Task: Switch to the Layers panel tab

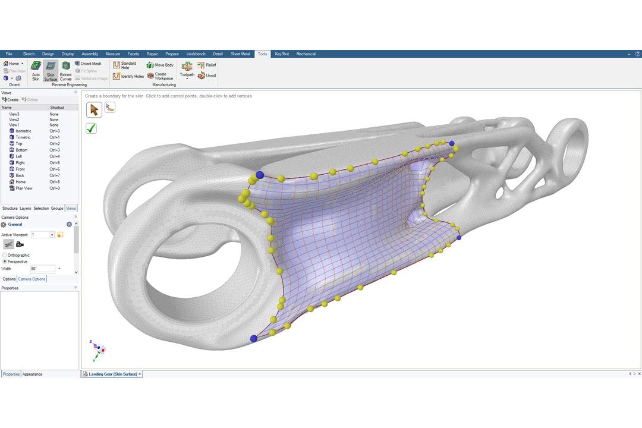Action: point(26,209)
